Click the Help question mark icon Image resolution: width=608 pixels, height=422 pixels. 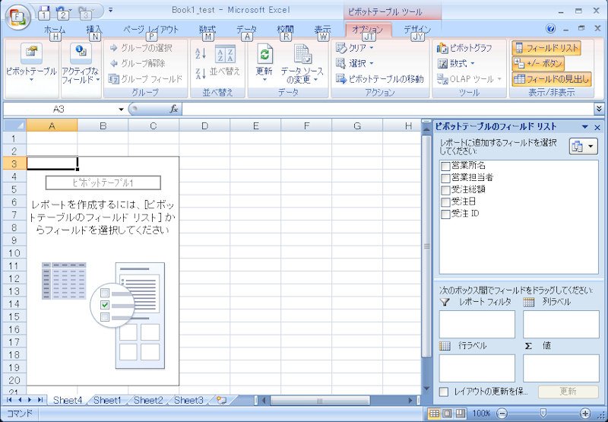[549, 29]
